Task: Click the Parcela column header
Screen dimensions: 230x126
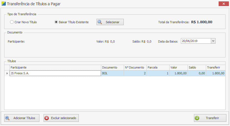Action: pyautogui.click(x=158, y=67)
